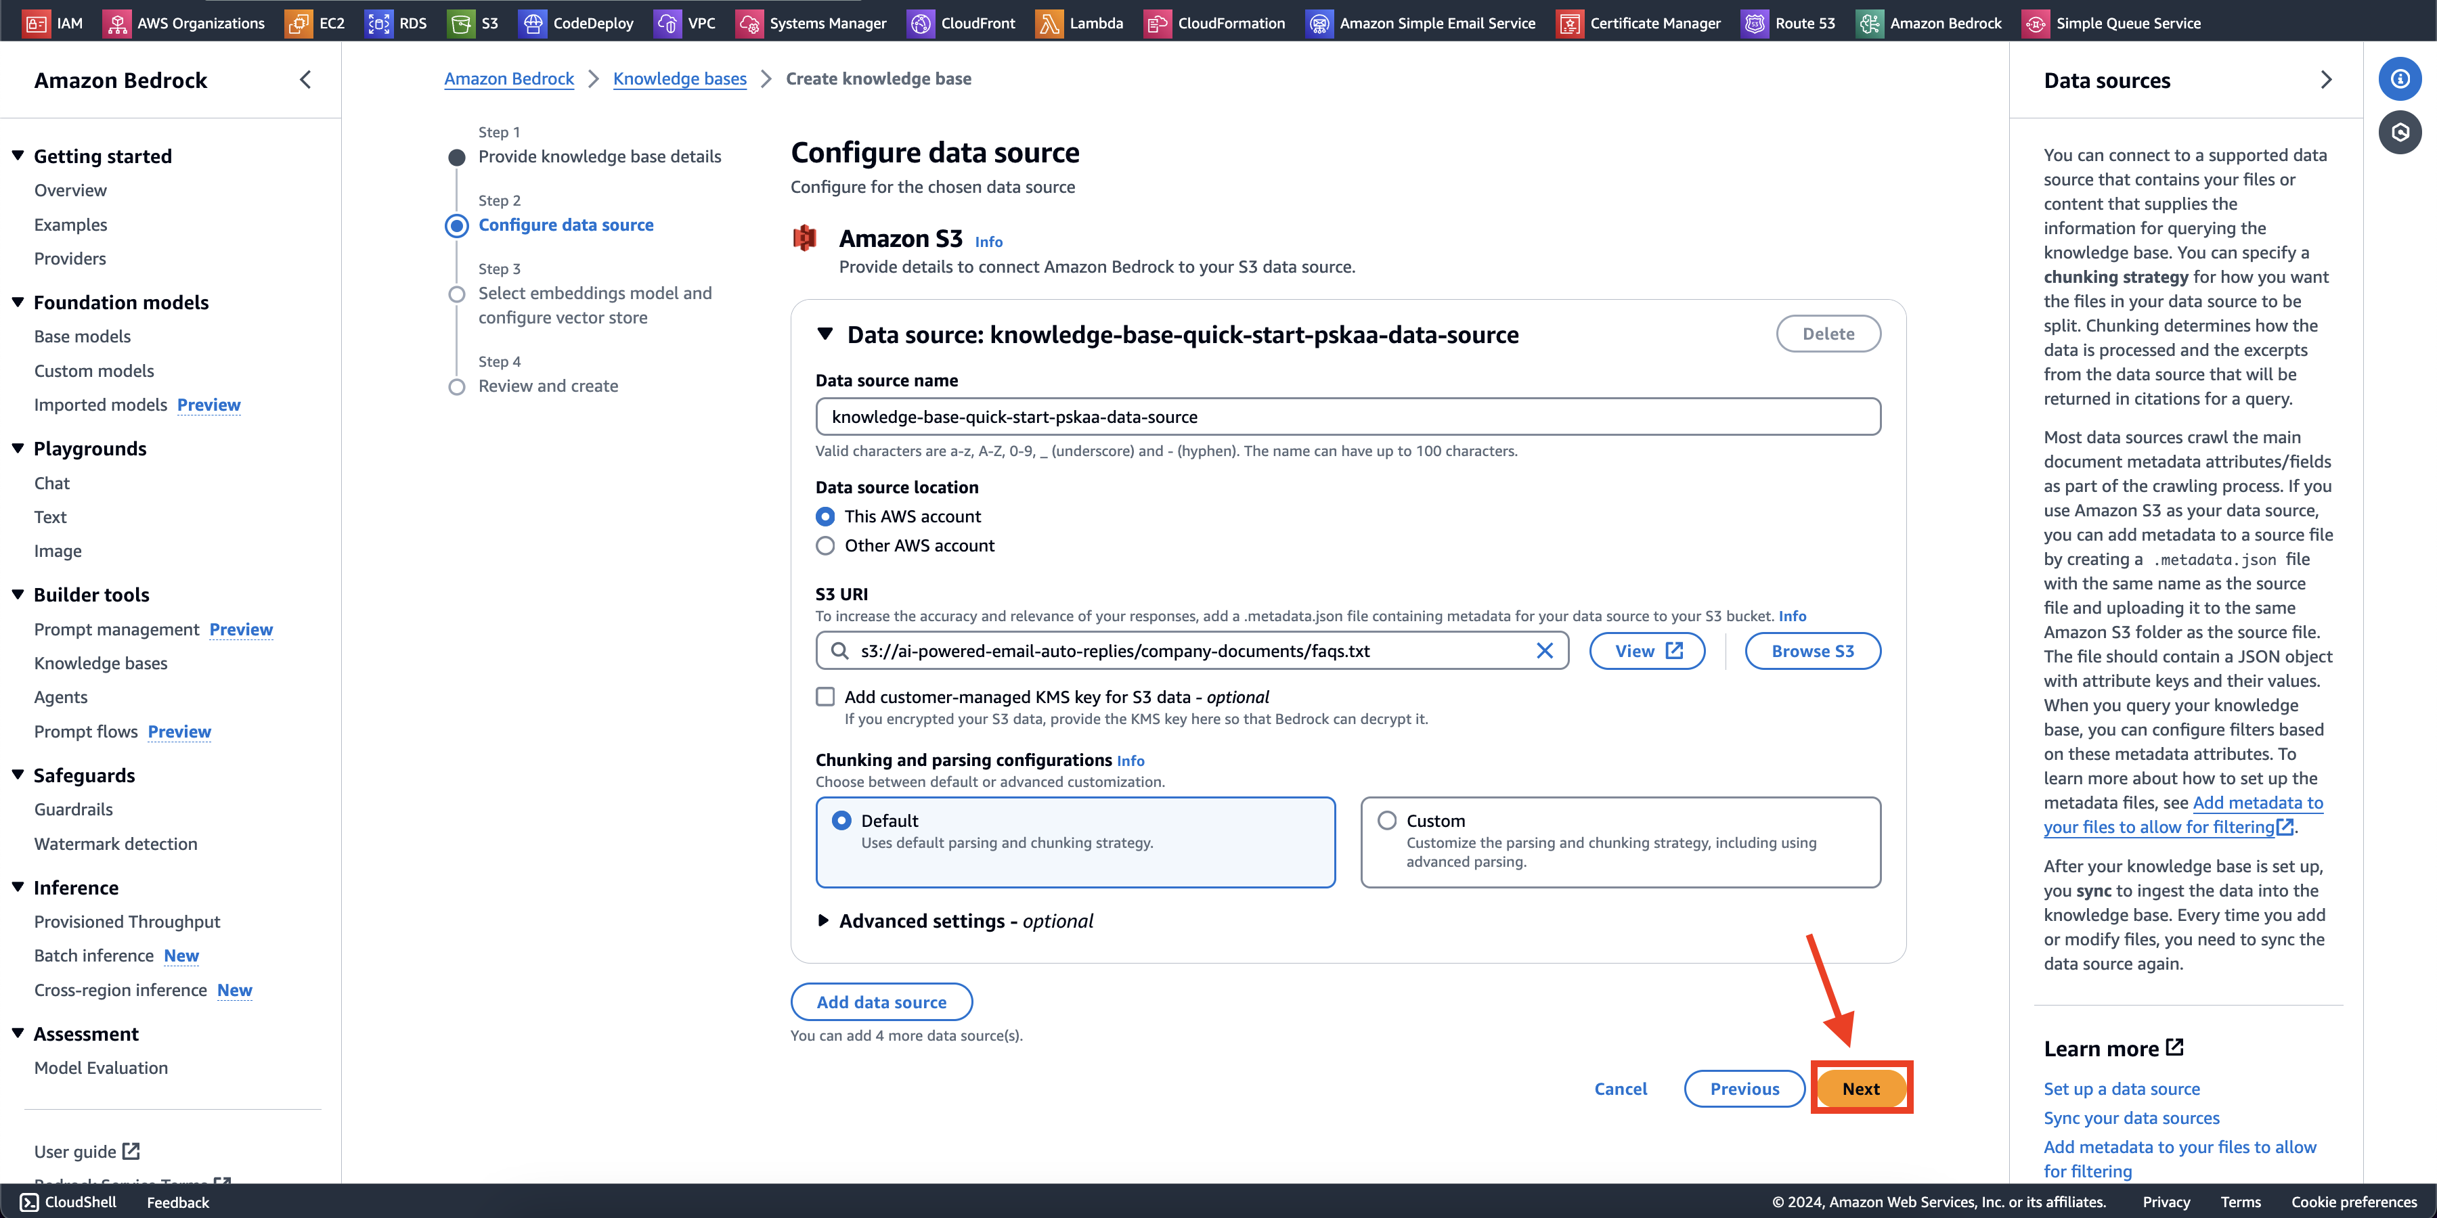Open Chat playground
Screen dimensions: 2437x1218
pos(52,483)
